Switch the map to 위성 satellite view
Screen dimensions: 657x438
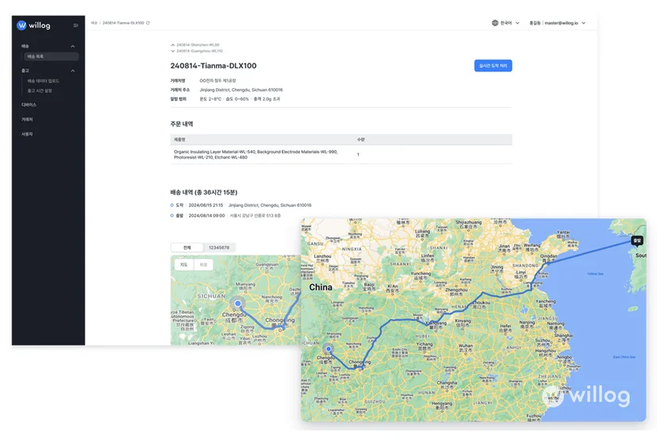point(203,265)
